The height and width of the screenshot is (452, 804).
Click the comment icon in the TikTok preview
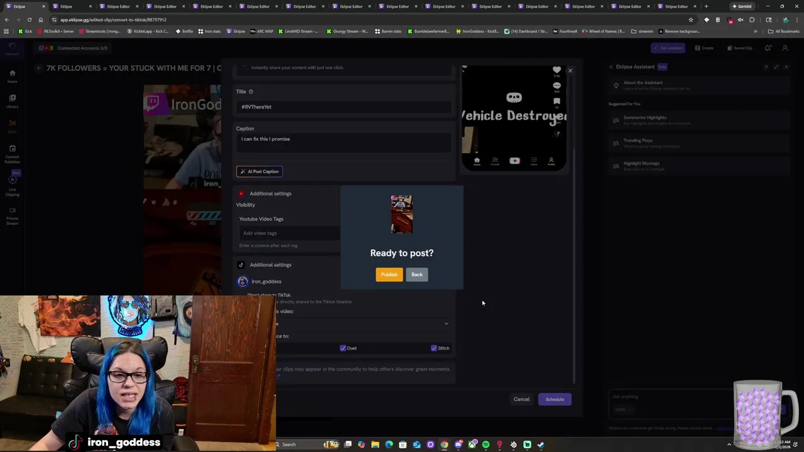(557, 85)
